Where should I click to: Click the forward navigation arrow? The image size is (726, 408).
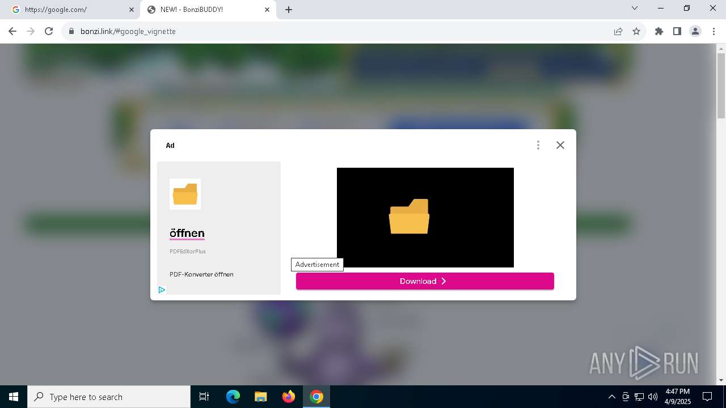[31, 31]
